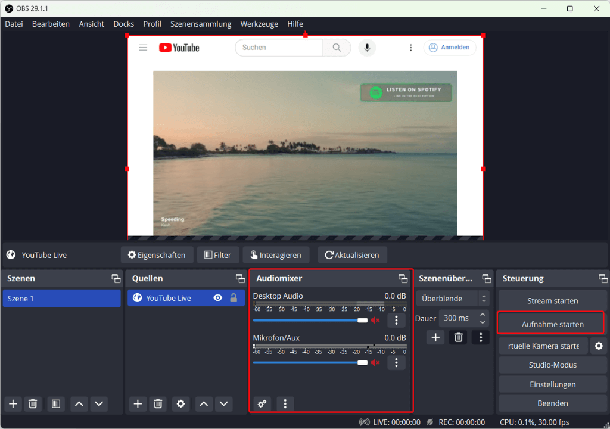This screenshot has width=610, height=429.
Task: Add a new scene with plus icon
Action: click(13, 404)
